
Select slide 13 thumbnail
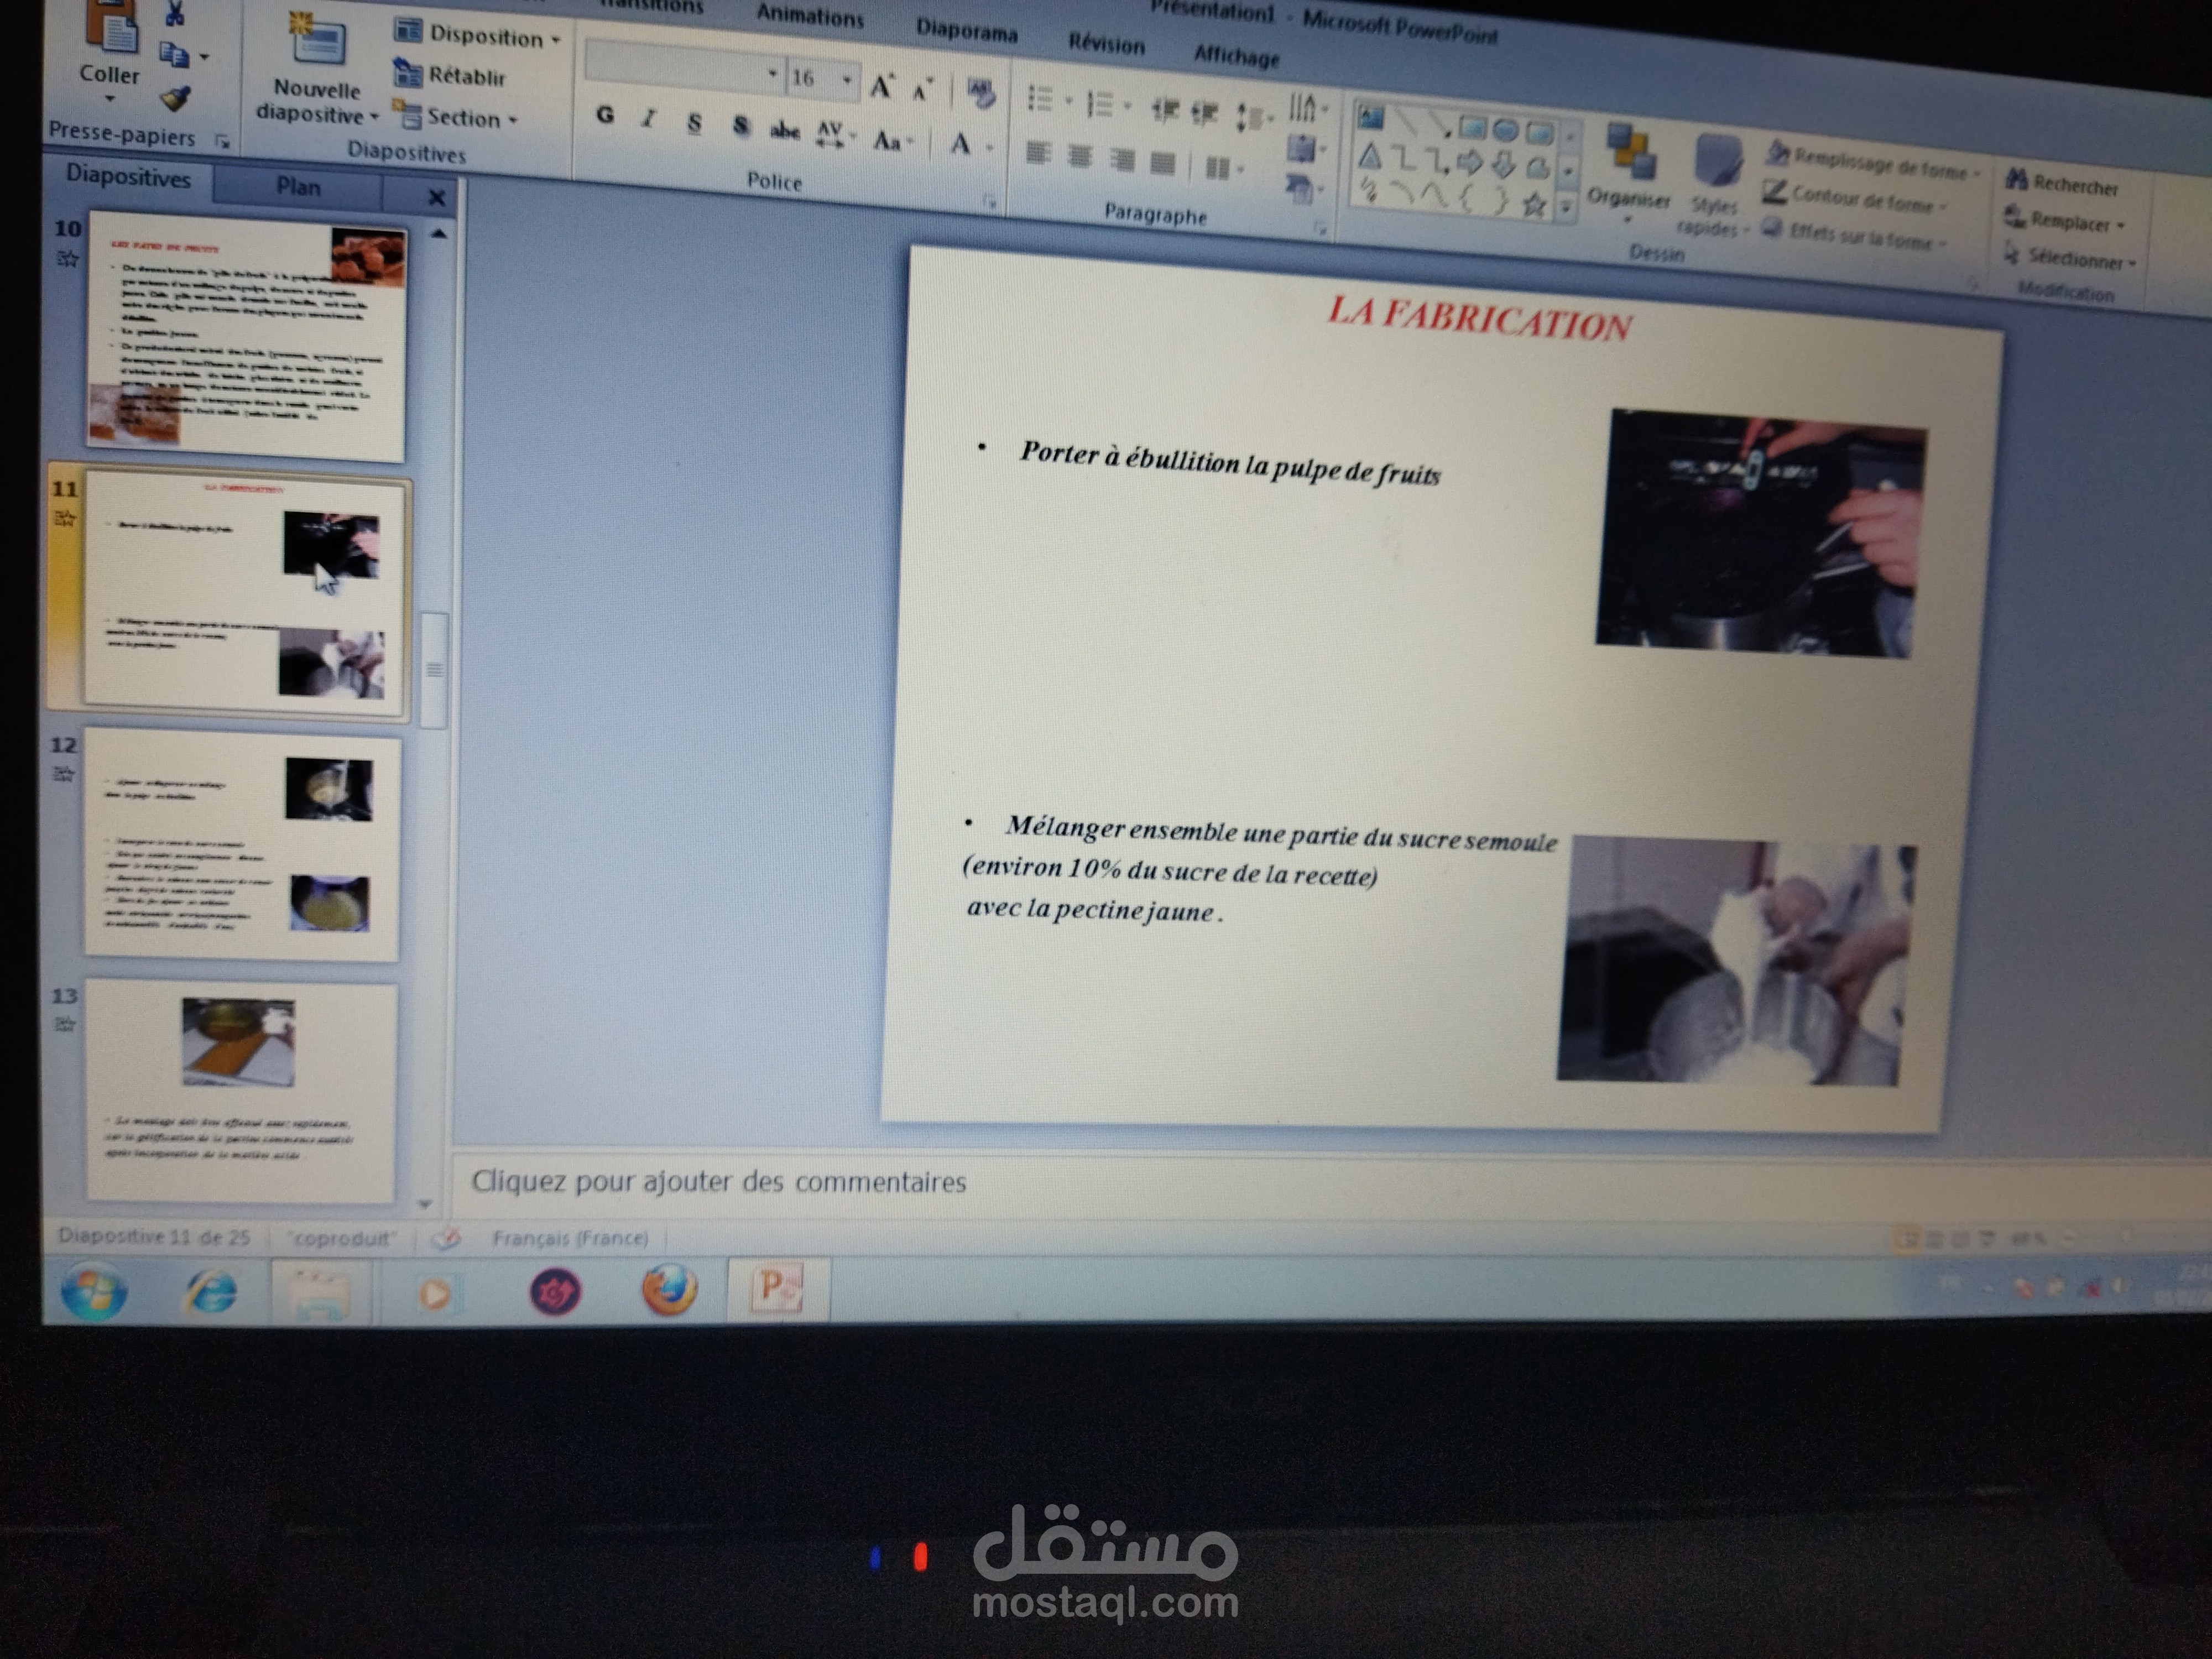[241, 1091]
